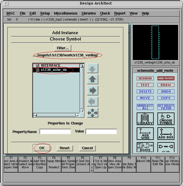This screenshot has width=183, height=186.
Task: Switch to the DRAW palette
Action: [166, 85]
